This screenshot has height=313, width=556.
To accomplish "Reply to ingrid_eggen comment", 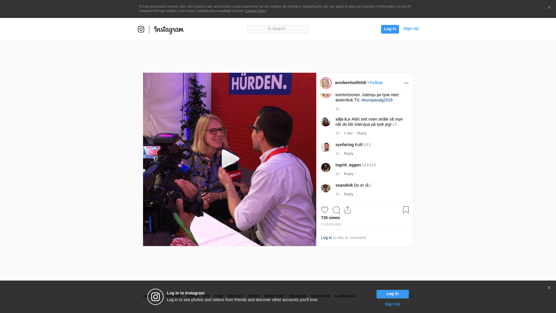I will (349, 174).
